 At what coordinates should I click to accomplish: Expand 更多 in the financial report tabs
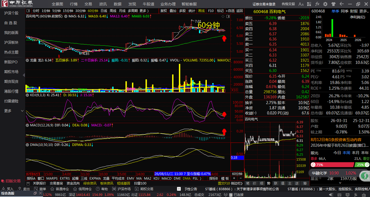364,11
